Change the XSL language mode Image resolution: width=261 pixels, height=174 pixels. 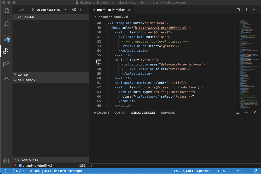[x=239, y=171]
